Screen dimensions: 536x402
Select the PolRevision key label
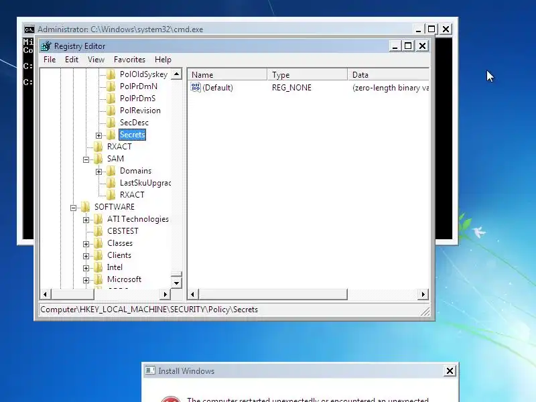pos(140,111)
